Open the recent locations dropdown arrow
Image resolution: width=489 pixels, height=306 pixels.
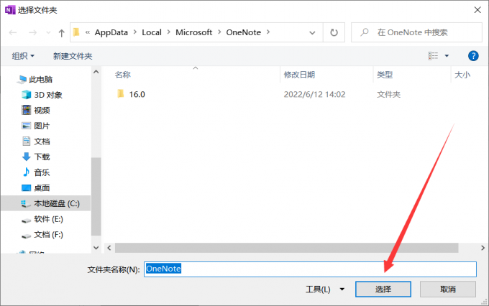coord(48,32)
